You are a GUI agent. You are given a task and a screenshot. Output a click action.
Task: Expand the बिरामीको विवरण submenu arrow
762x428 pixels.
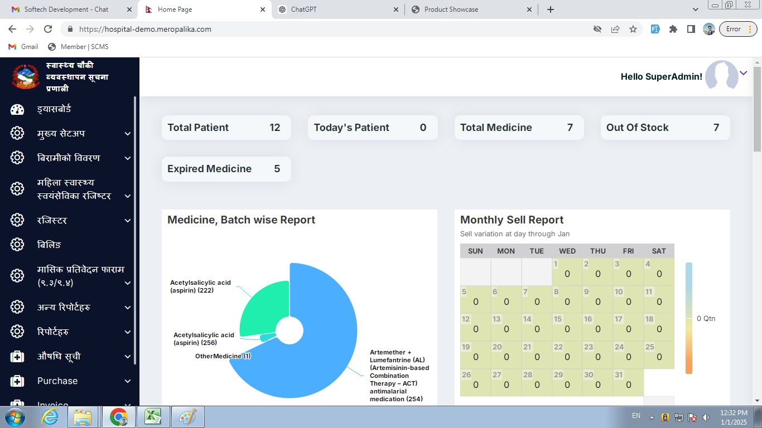128,158
